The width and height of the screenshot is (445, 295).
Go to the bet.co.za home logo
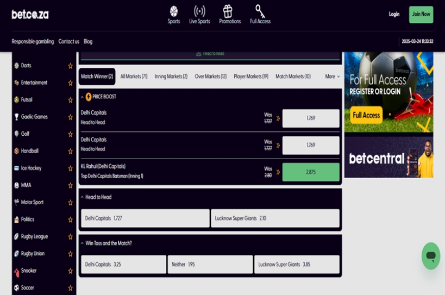point(30,15)
